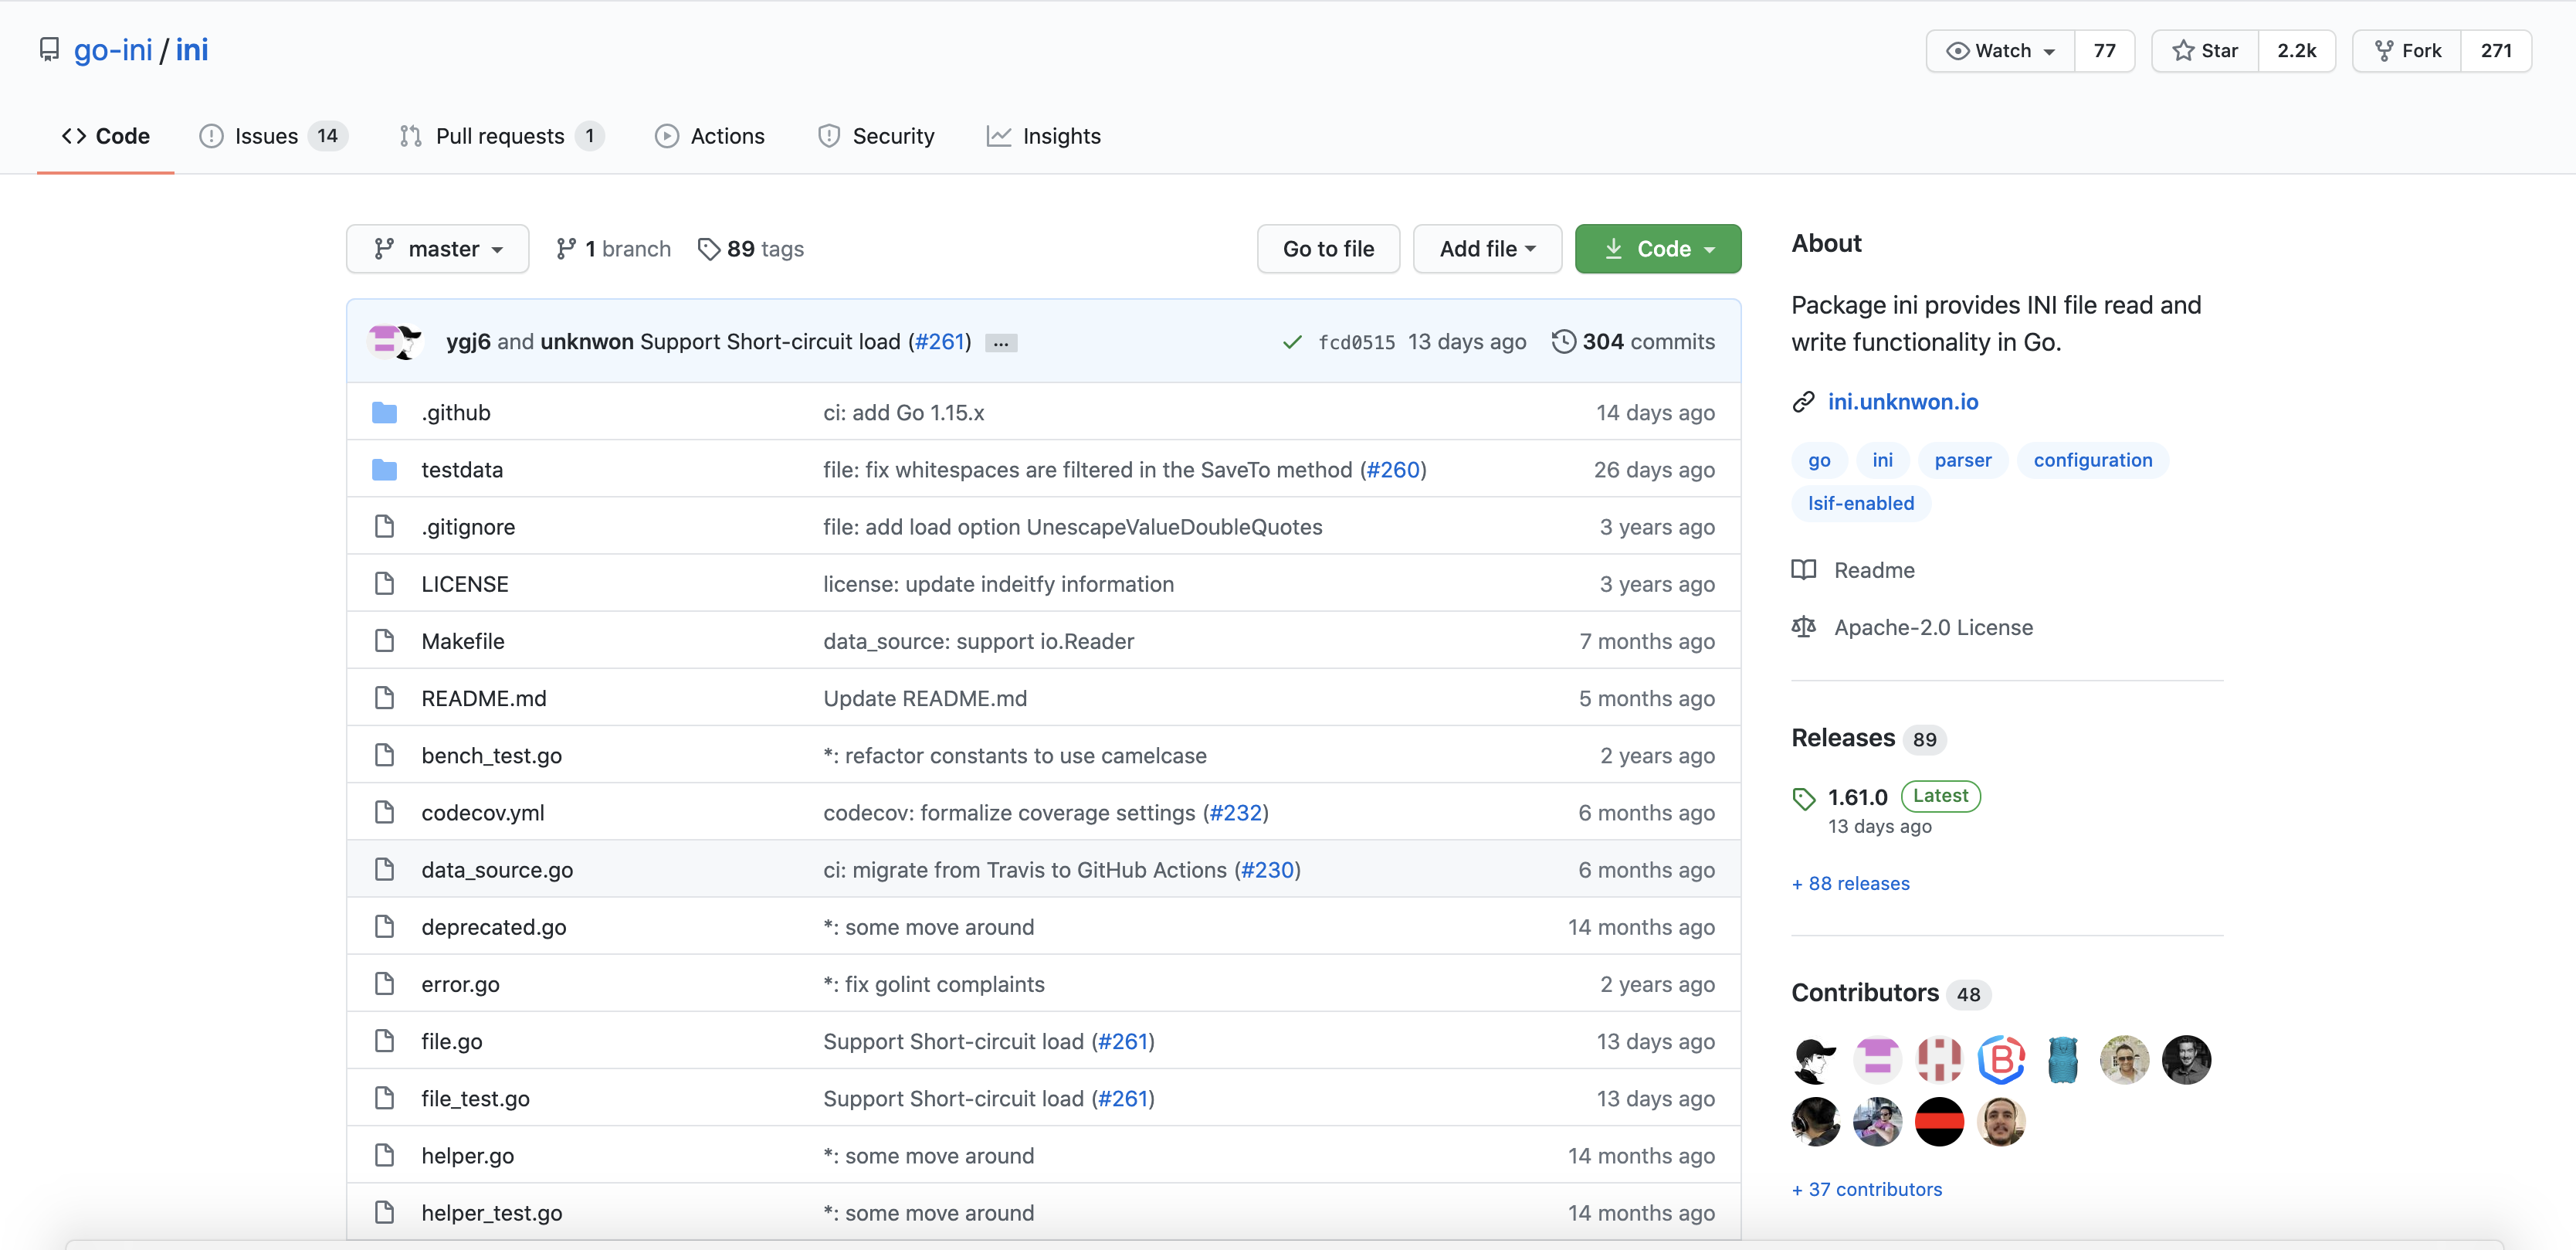Click the file icon for .gitignore
The height and width of the screenshot is (1250, 2576).
pyautogui.click(x=385, y=526)
